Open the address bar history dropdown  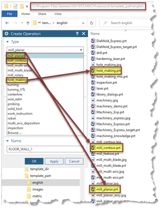point(83,23)
